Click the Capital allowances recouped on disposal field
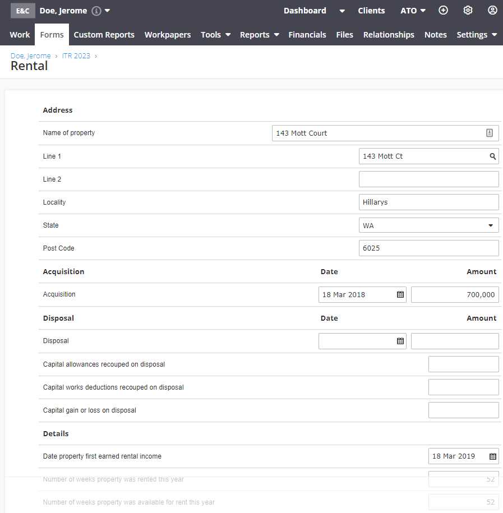 point(463,364)
